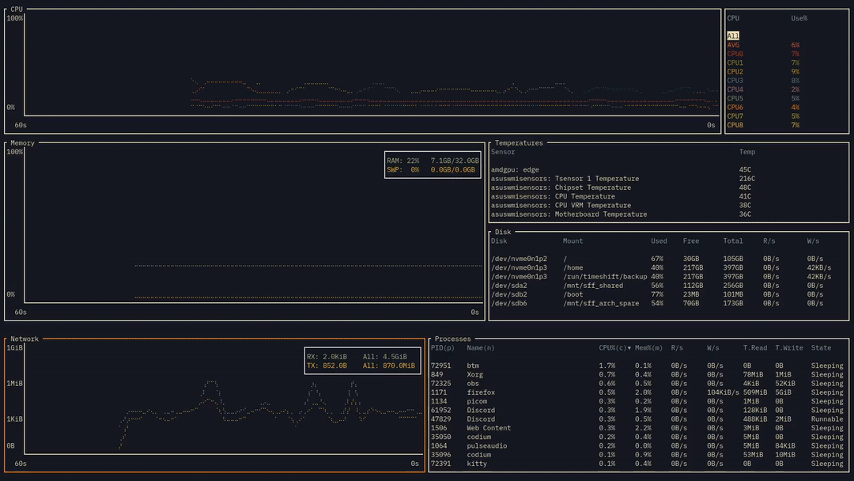This screenshot has width=854, height=481.
Task: Select the "All" entry in CPU legend
Action: 732,36
